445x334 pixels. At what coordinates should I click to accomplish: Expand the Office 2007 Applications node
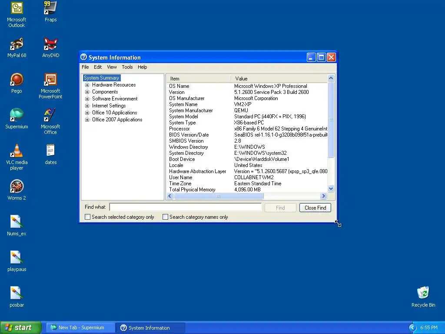tap(87, 120)
